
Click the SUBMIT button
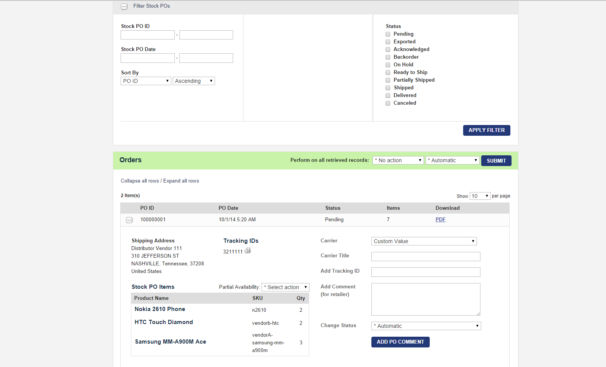496,161
